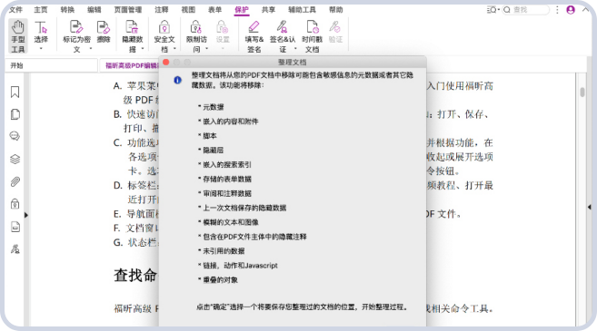This screenshot has height=331, width=597.
Task: Collapse the ribbon with top-right chevron
Action: click(x=585, y=10)
